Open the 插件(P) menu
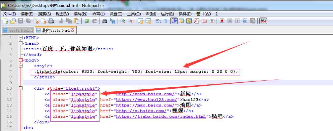This screenshot has height=131, width=333. point(185,14)
